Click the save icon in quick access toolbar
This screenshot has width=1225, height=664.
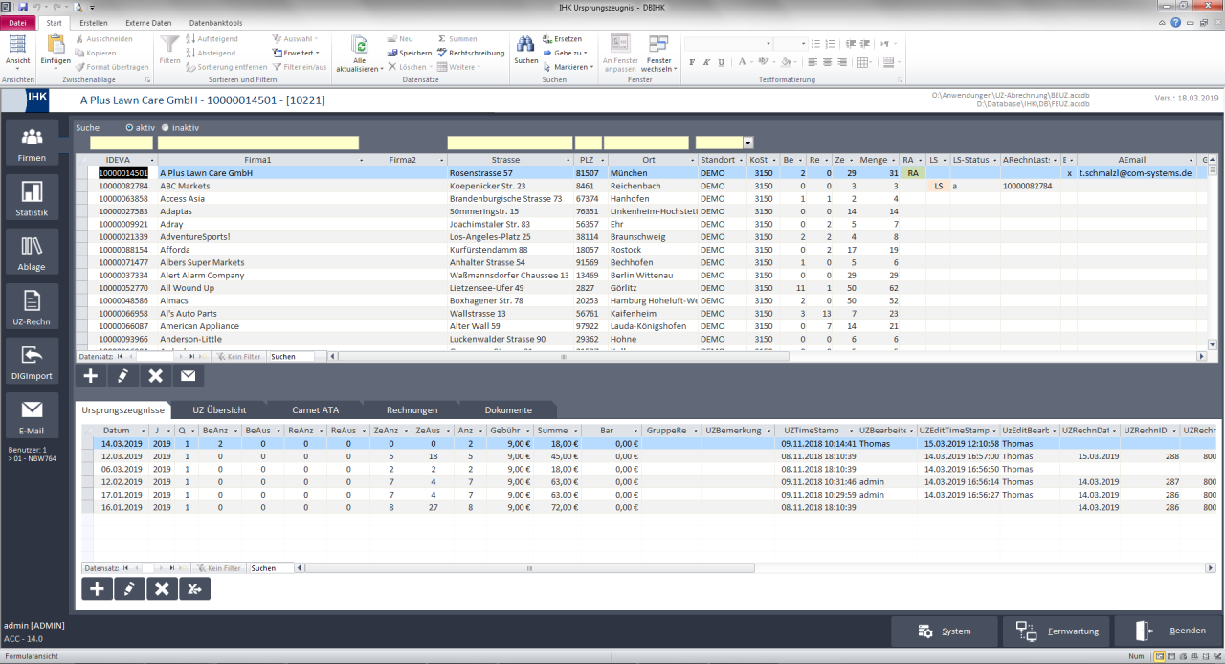(23, 7)
